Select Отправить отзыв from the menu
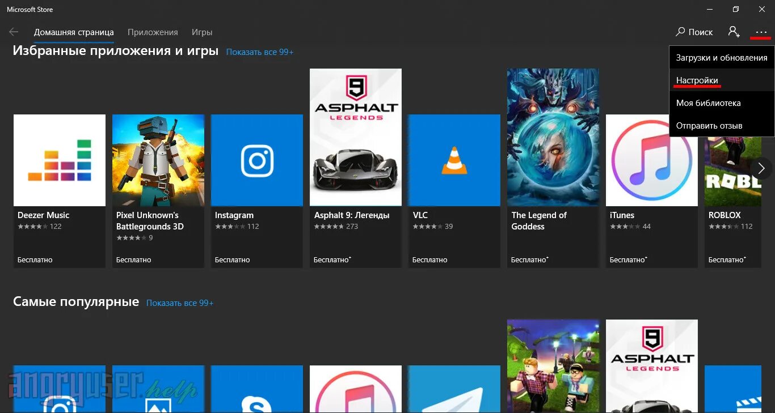The image size is (775, 413). pos(722,126)
